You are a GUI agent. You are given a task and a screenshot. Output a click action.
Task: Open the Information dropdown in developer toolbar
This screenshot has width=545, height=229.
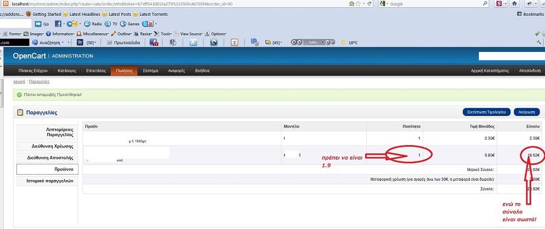coord(60,34)
